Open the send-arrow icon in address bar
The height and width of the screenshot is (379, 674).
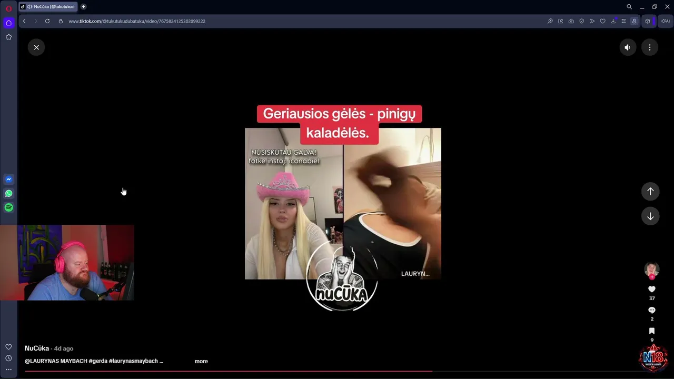coord(592,21)
